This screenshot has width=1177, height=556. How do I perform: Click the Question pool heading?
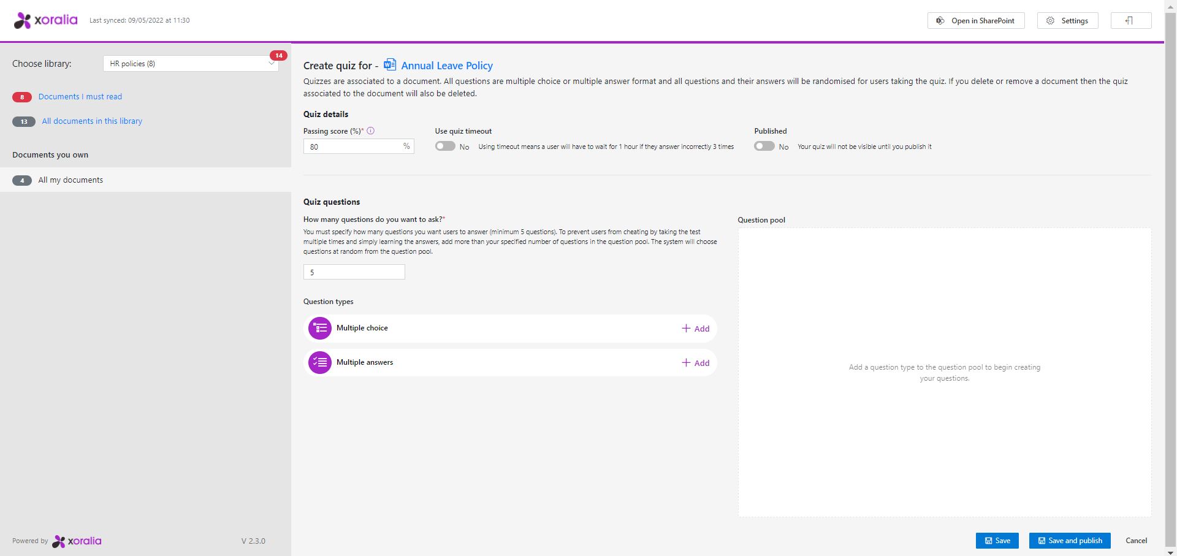coord(761,220)
